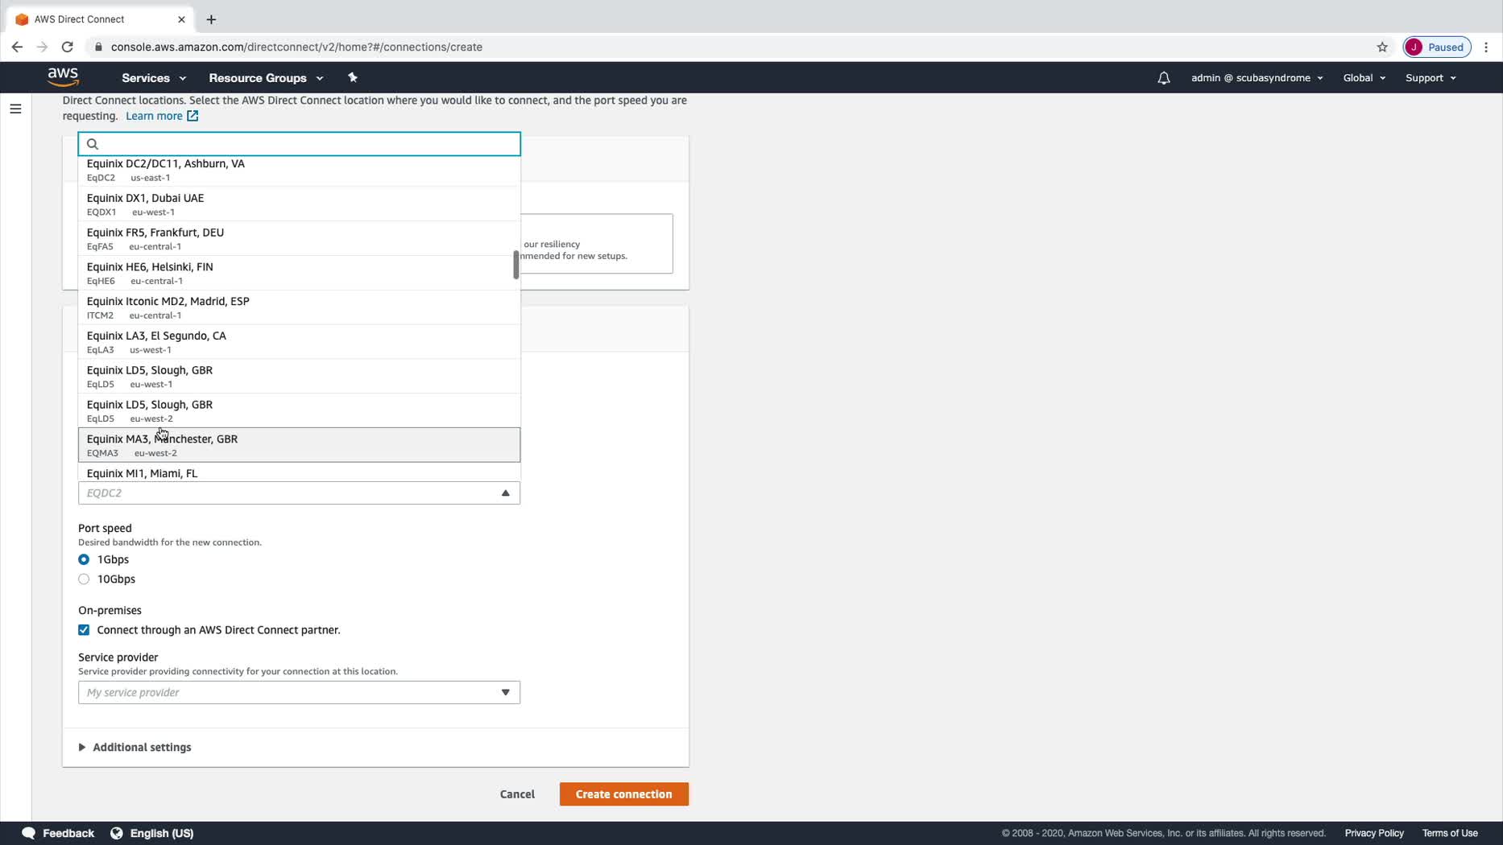Click the English (US) language selector
The width and height of the screenshot is (1503, 845).
(x=162, y=833)
